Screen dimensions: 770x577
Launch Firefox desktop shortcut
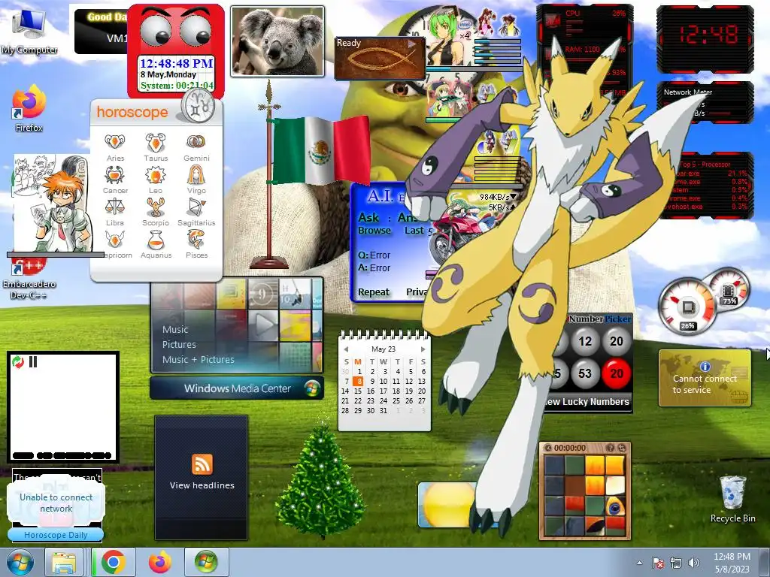pos(29,108)
